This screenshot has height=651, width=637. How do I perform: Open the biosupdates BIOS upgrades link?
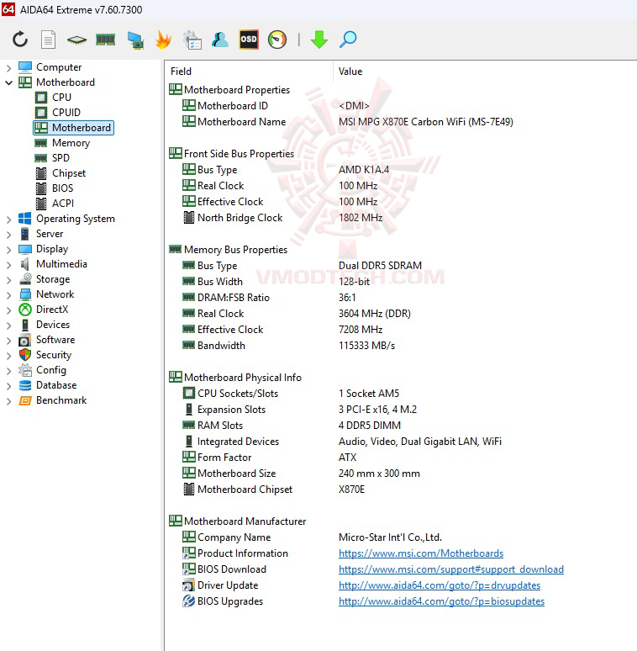442,601
